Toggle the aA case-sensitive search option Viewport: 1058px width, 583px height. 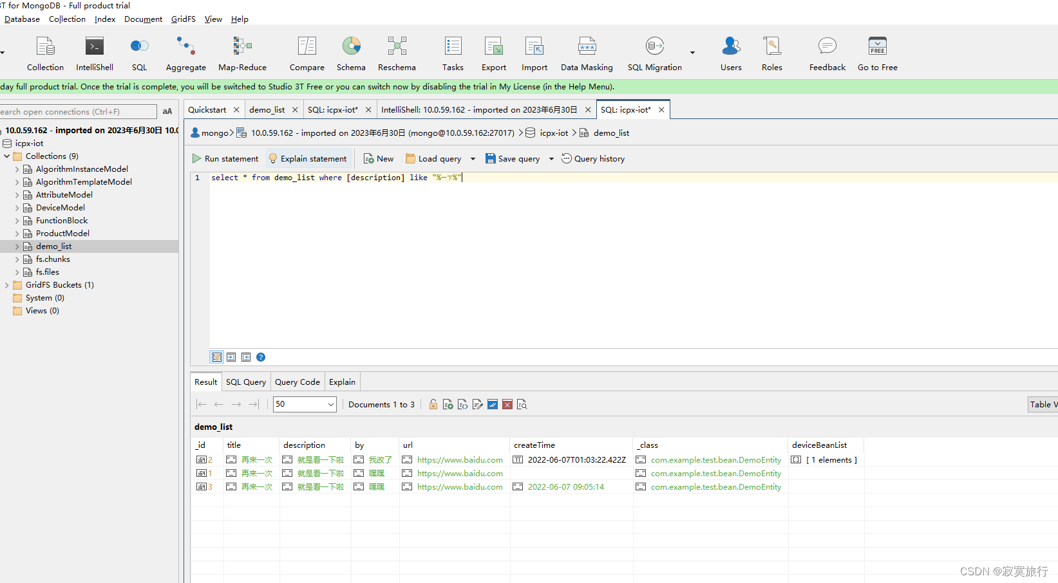167,111
